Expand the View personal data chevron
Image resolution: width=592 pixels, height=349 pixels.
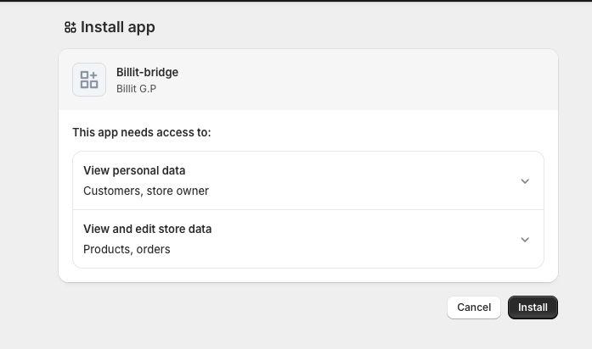coord(524,181)
